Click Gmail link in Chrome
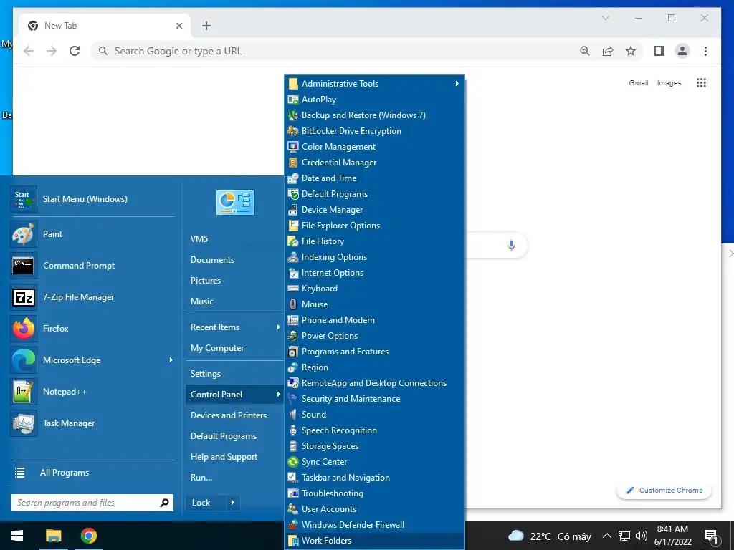 pos(639,83)
